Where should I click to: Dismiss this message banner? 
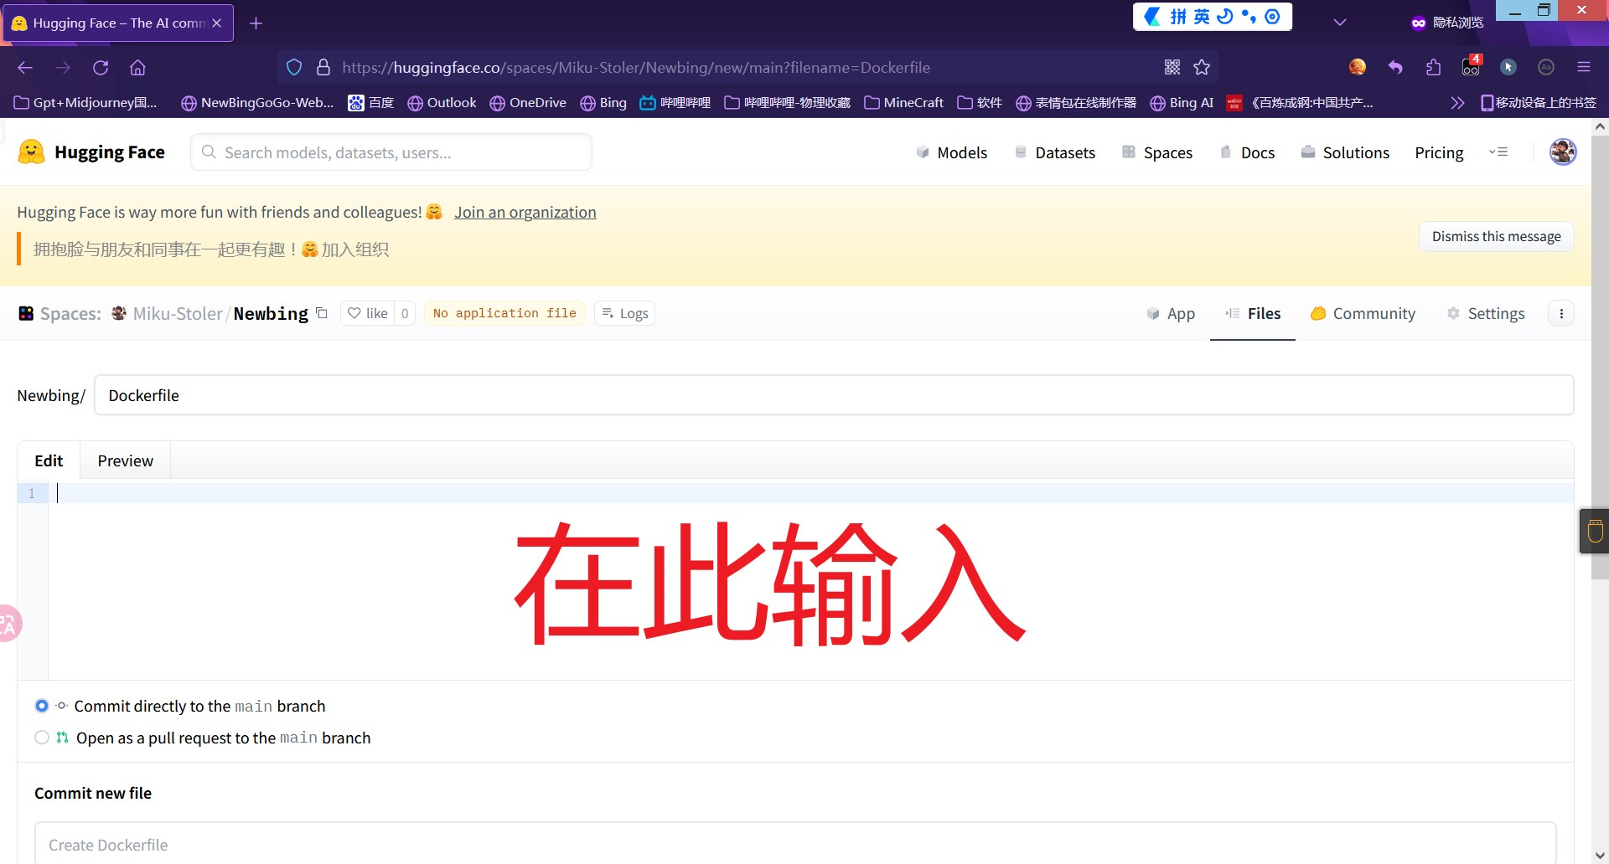click(x=1496, y=237)
